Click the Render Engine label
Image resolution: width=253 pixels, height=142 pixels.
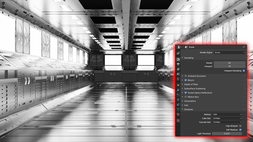pyautogui.click(x=206, y=52)
